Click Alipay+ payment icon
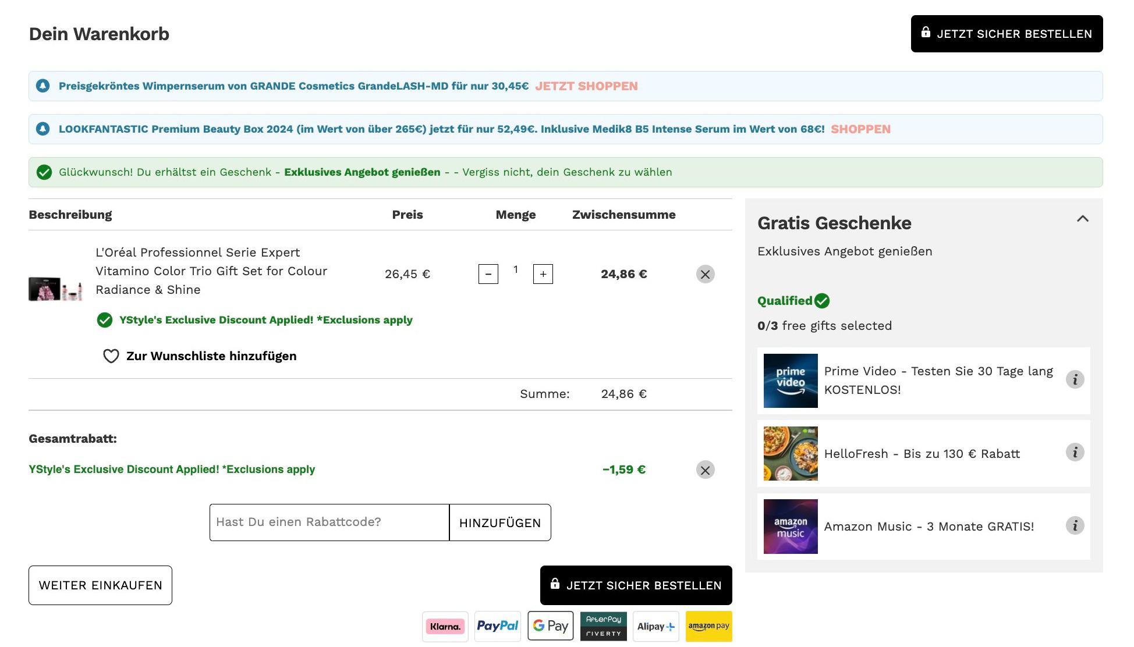Viewport: 1134px width, 647px height. [656, 627]
